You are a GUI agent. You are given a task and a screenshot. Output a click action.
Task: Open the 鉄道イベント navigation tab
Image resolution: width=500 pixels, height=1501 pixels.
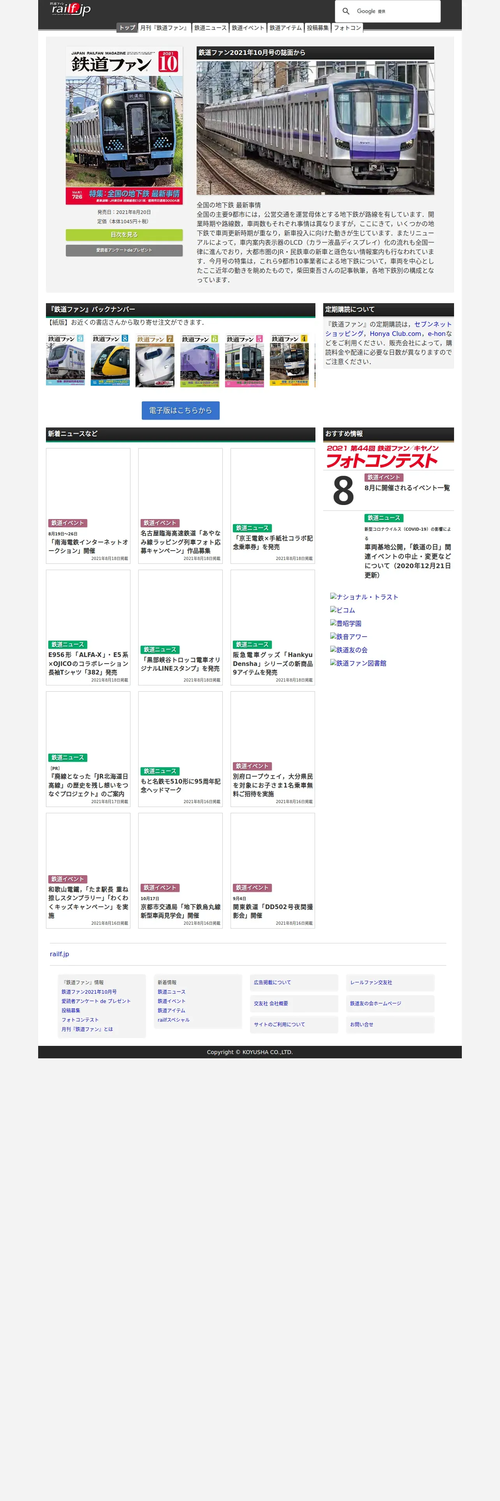248,27
